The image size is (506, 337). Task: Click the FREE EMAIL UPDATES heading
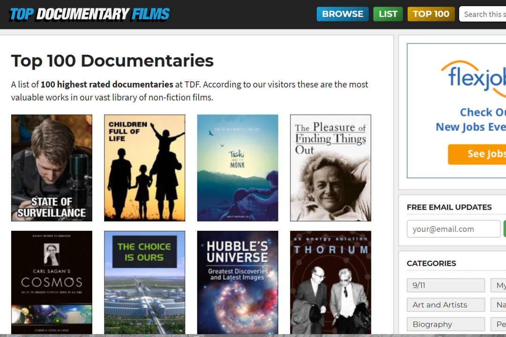449,207
